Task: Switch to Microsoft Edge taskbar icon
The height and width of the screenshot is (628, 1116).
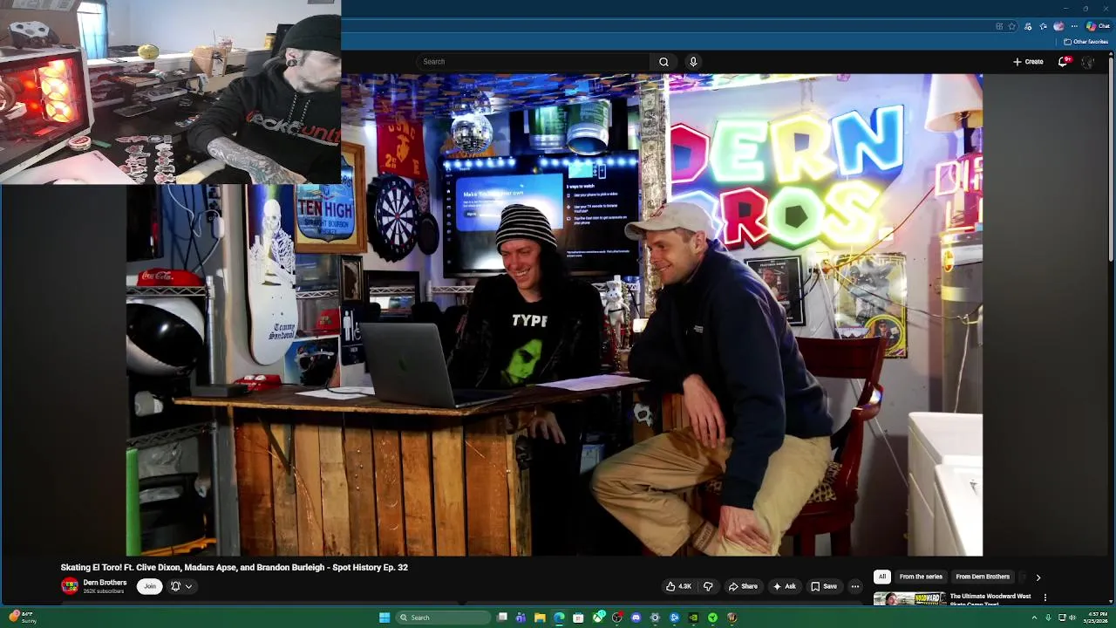Action: point(559,618)
